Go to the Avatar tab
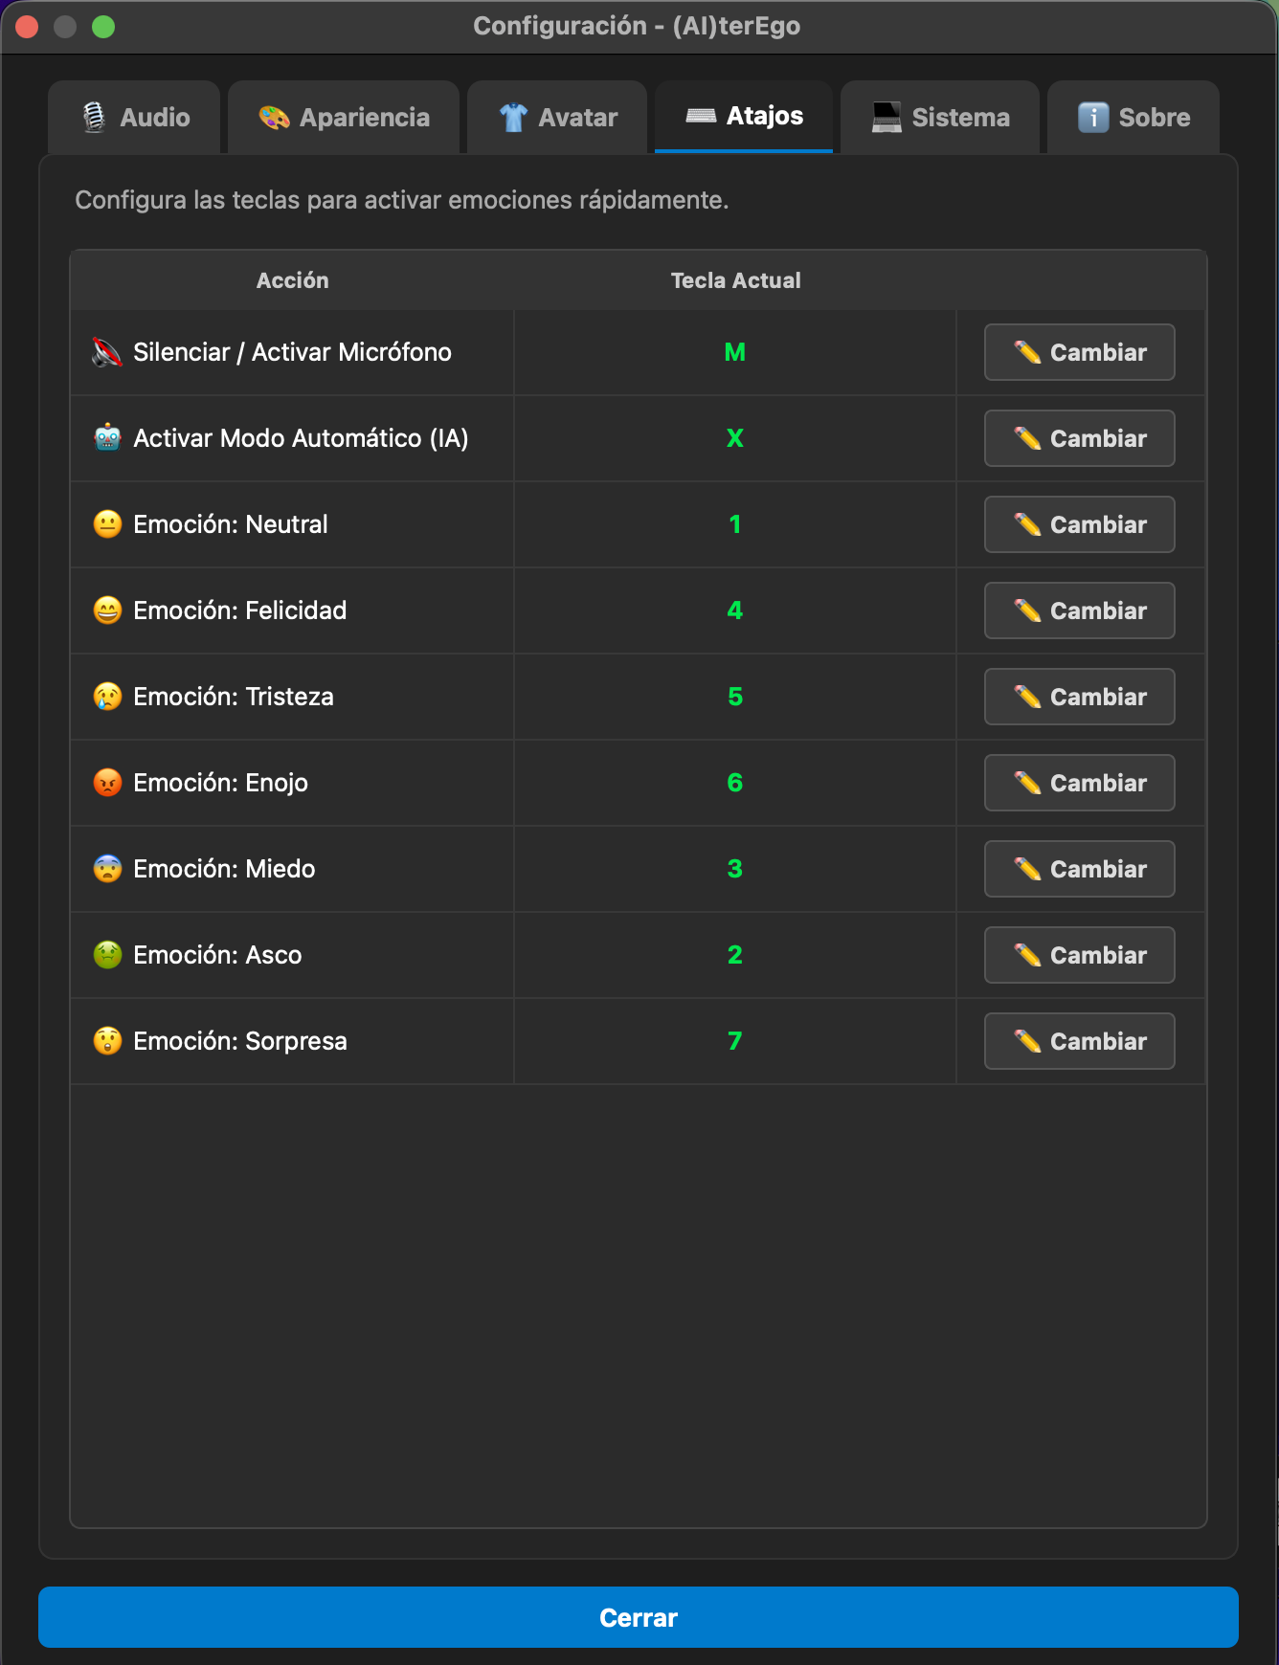 tap(557, 118)
